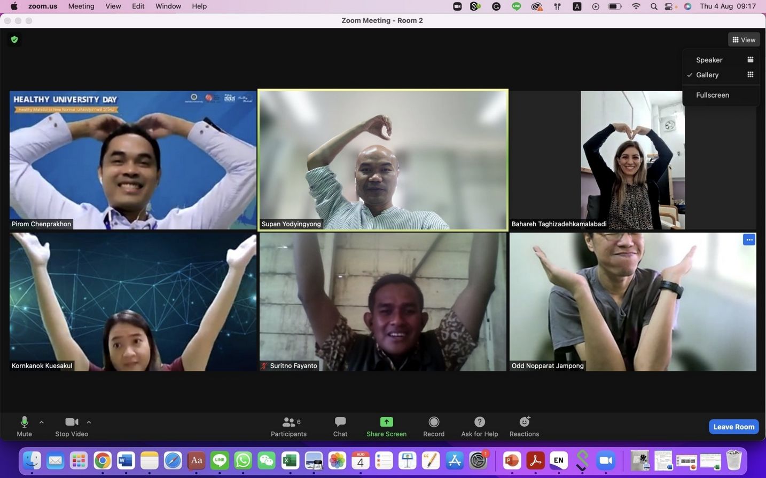
Task: Open the Participants panel
Action: pyautogui.click(x=288, y=422)
